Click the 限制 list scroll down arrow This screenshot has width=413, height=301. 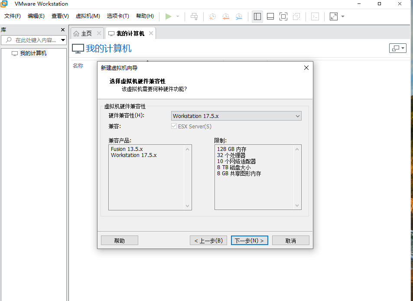297,206
